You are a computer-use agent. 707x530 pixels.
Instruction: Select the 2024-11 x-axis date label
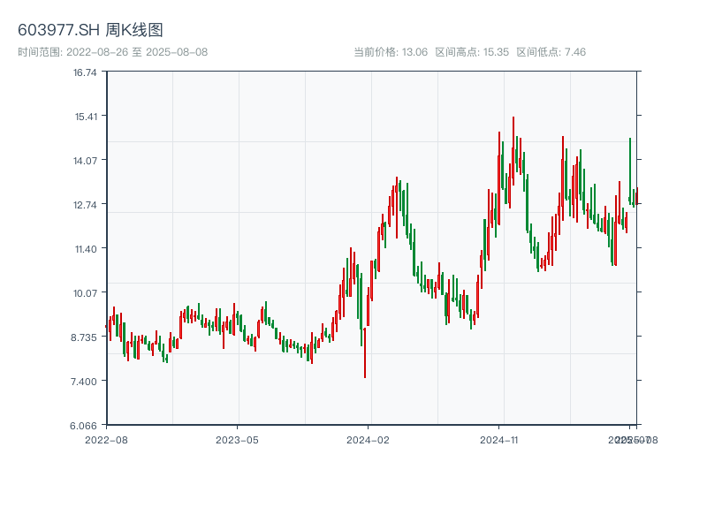[x=499, y=439]
